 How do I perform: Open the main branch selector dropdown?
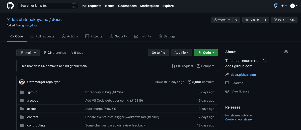tap(28, 53)
